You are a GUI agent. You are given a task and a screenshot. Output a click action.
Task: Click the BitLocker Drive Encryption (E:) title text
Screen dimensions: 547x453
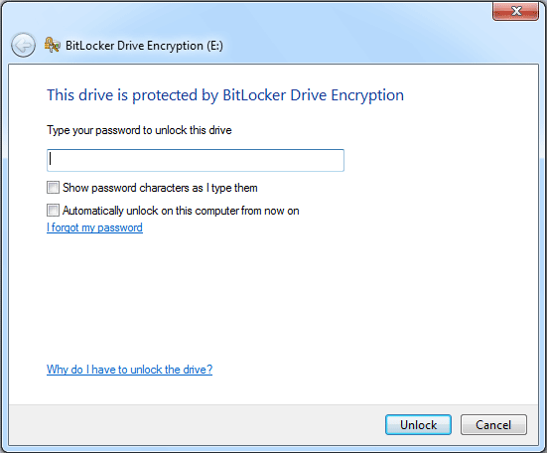coord(144,46)
